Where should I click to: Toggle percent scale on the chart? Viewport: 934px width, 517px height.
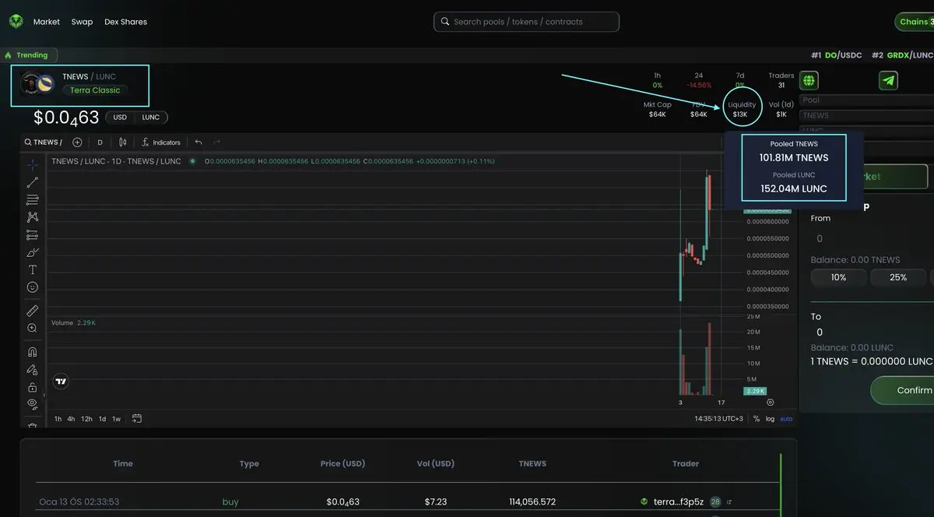pyautogui.click(x=756, y=419)
